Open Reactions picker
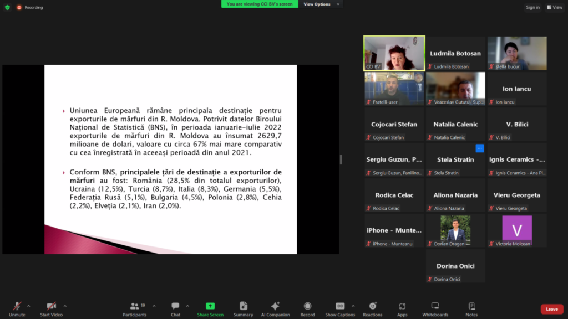The width and height of the screenshot is (568, 319). pos(372,309)
